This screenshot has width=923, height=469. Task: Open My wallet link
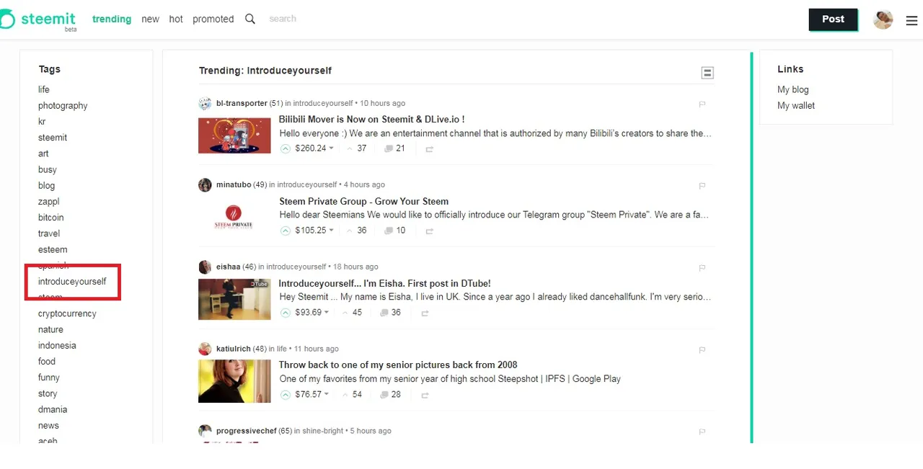tap(796, 105)
